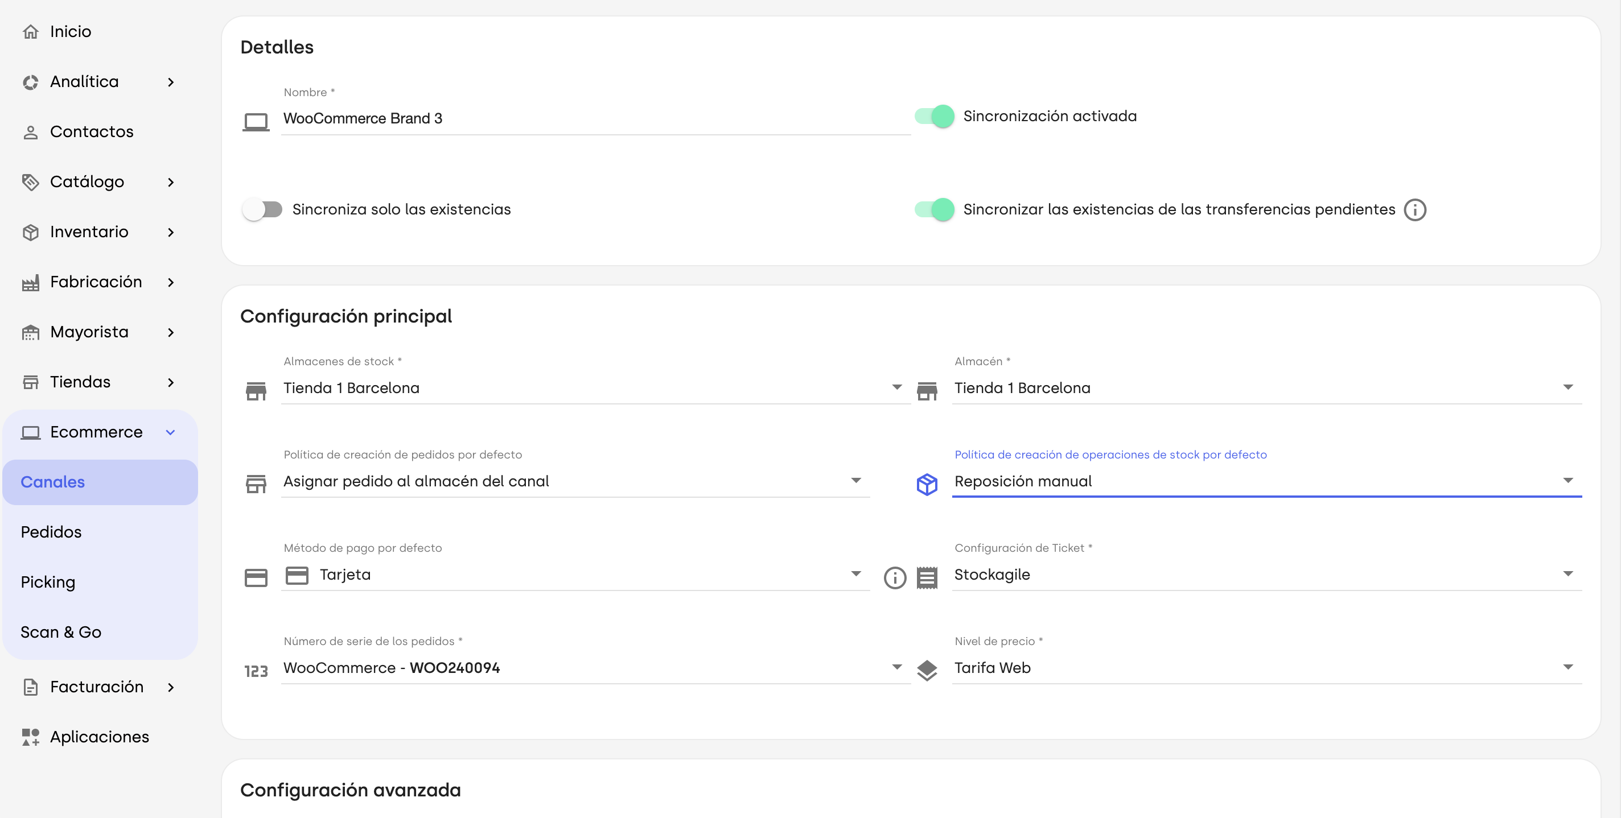
Task: Expand the Inventario menu chevron
Action: (x=171, y=232)
